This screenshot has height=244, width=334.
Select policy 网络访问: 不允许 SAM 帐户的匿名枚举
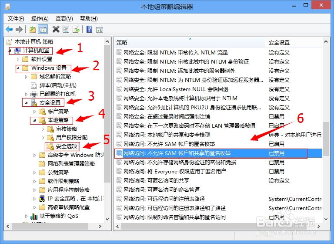[x=218, y=144]
